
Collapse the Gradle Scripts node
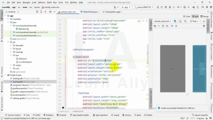click(5, 75)
